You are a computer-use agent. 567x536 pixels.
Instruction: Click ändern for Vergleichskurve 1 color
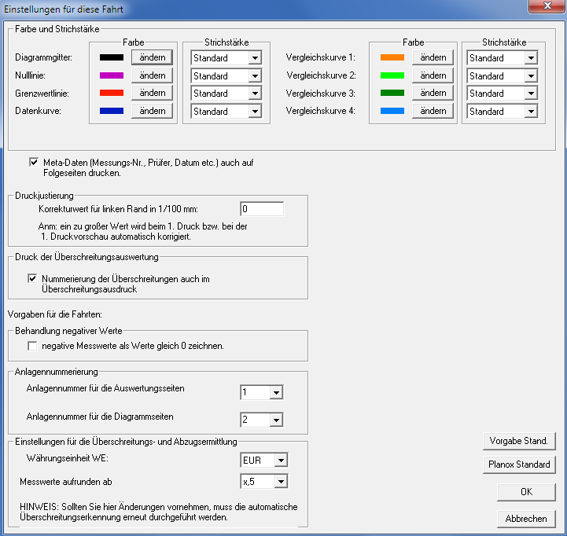click(433, 57)
